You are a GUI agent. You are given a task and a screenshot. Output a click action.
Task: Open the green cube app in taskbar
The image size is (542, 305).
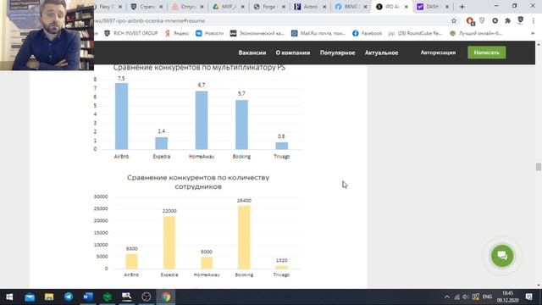click(108, 297)
